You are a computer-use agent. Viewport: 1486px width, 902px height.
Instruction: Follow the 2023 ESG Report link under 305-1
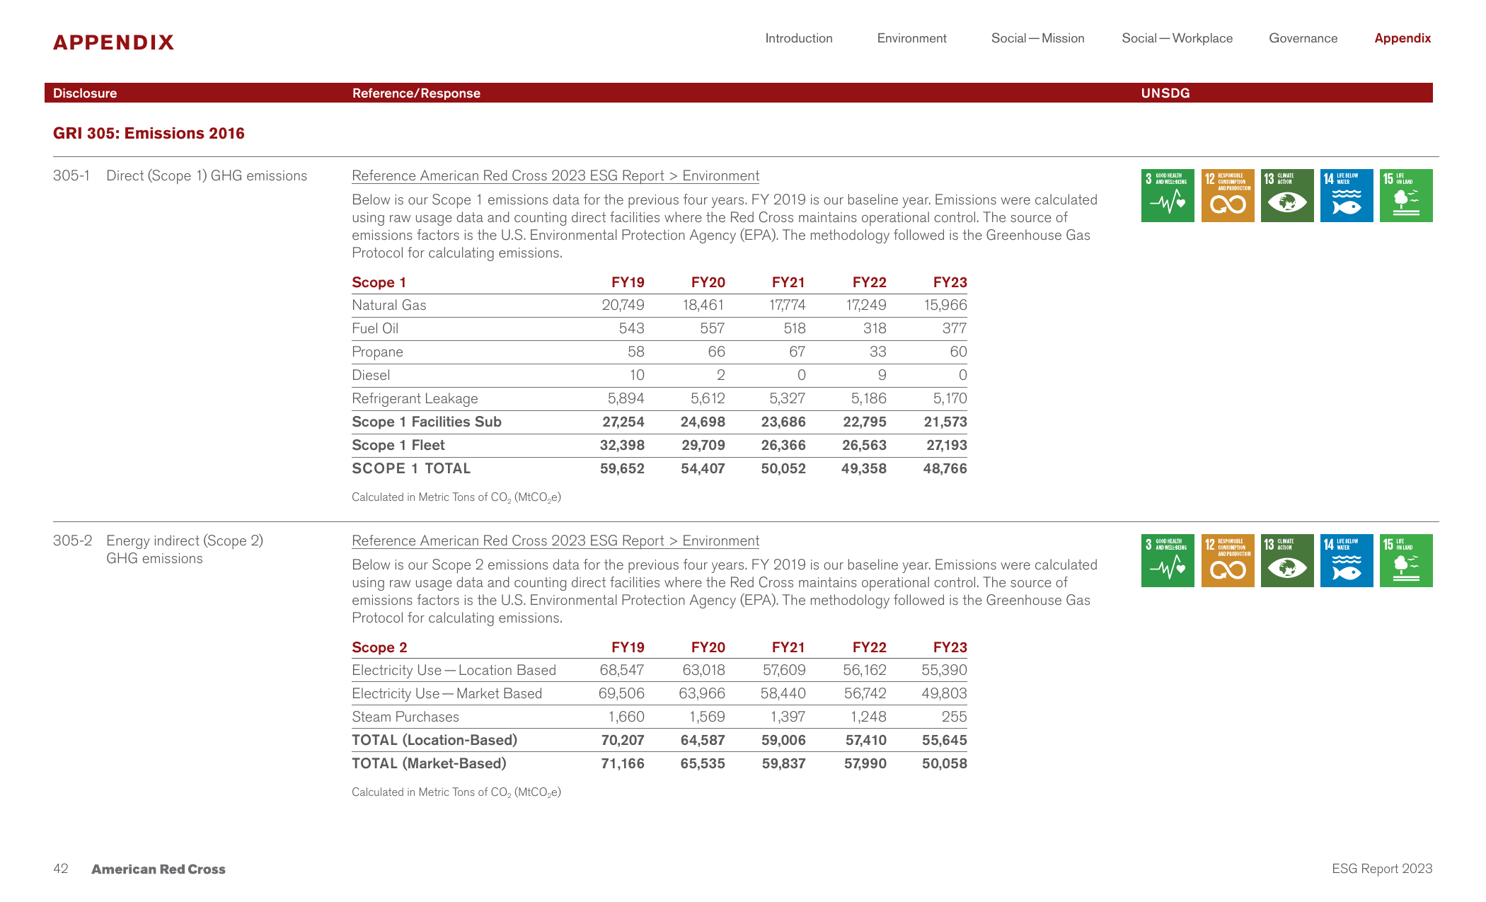pyautogui.click(x=555, y=175)
